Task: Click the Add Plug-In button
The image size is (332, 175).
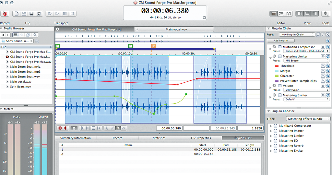Action: 281,41
